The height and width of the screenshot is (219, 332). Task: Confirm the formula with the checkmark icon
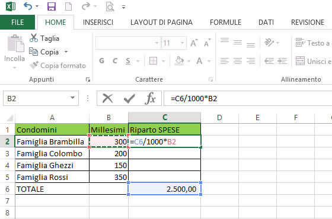click(x=129, y=98)
